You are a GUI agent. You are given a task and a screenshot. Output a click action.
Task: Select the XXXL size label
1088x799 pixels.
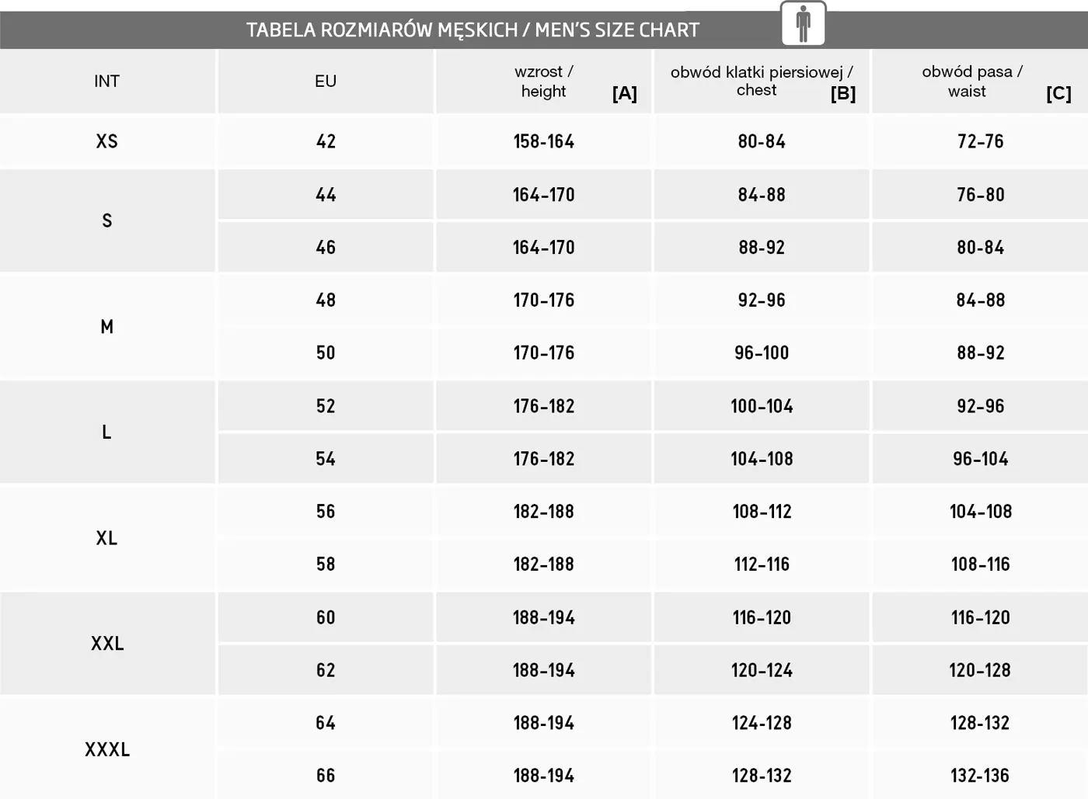(107, 749)
